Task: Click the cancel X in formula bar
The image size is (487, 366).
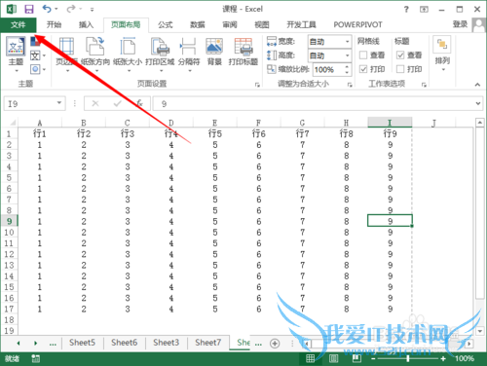Action: pos(95,103)
